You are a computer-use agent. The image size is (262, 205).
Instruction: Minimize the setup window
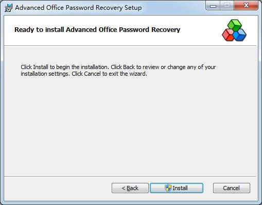213,6
